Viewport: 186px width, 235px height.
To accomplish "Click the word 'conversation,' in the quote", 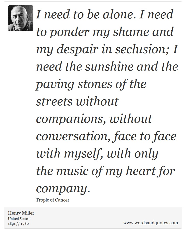I will [74, 136].
